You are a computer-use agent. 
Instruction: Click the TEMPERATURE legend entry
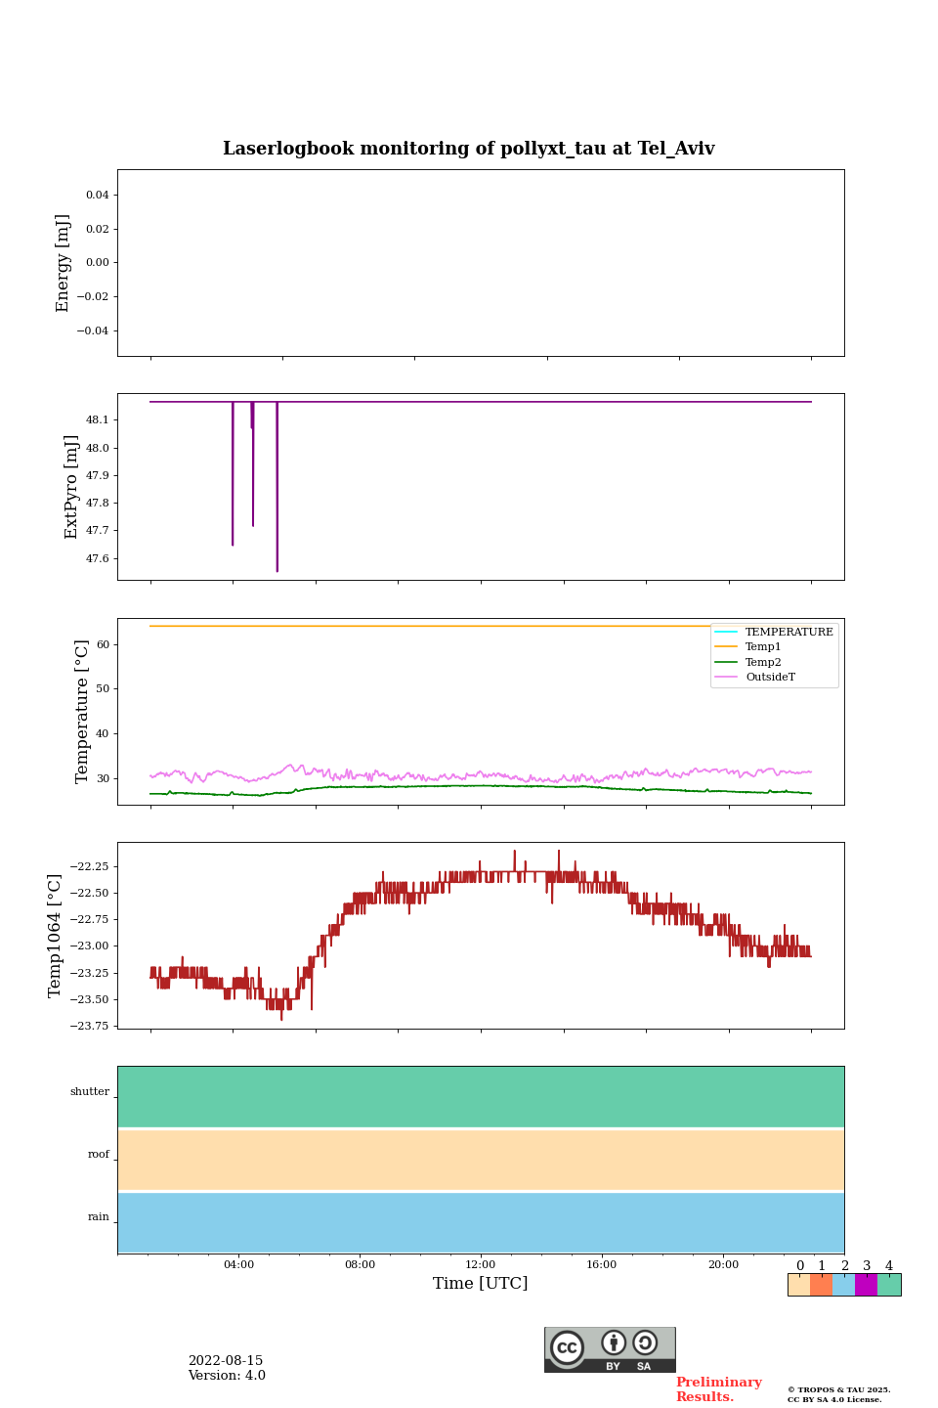(x=774, y=632)
